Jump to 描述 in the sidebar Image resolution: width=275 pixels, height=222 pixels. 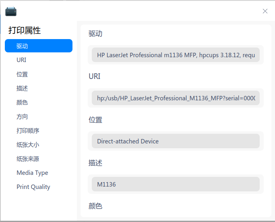(x=22, y=88)
